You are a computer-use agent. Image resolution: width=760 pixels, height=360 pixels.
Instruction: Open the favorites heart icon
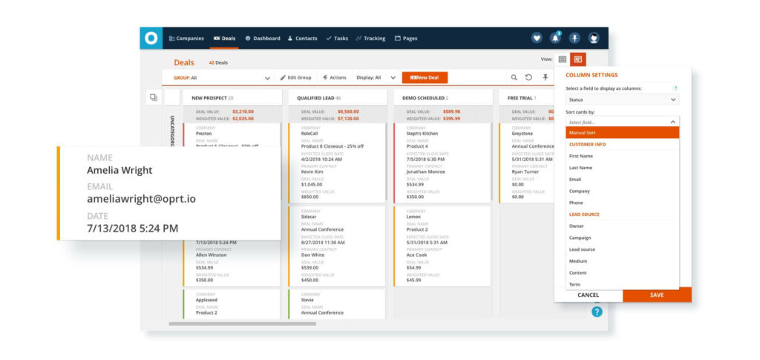[x=537, y=39]
